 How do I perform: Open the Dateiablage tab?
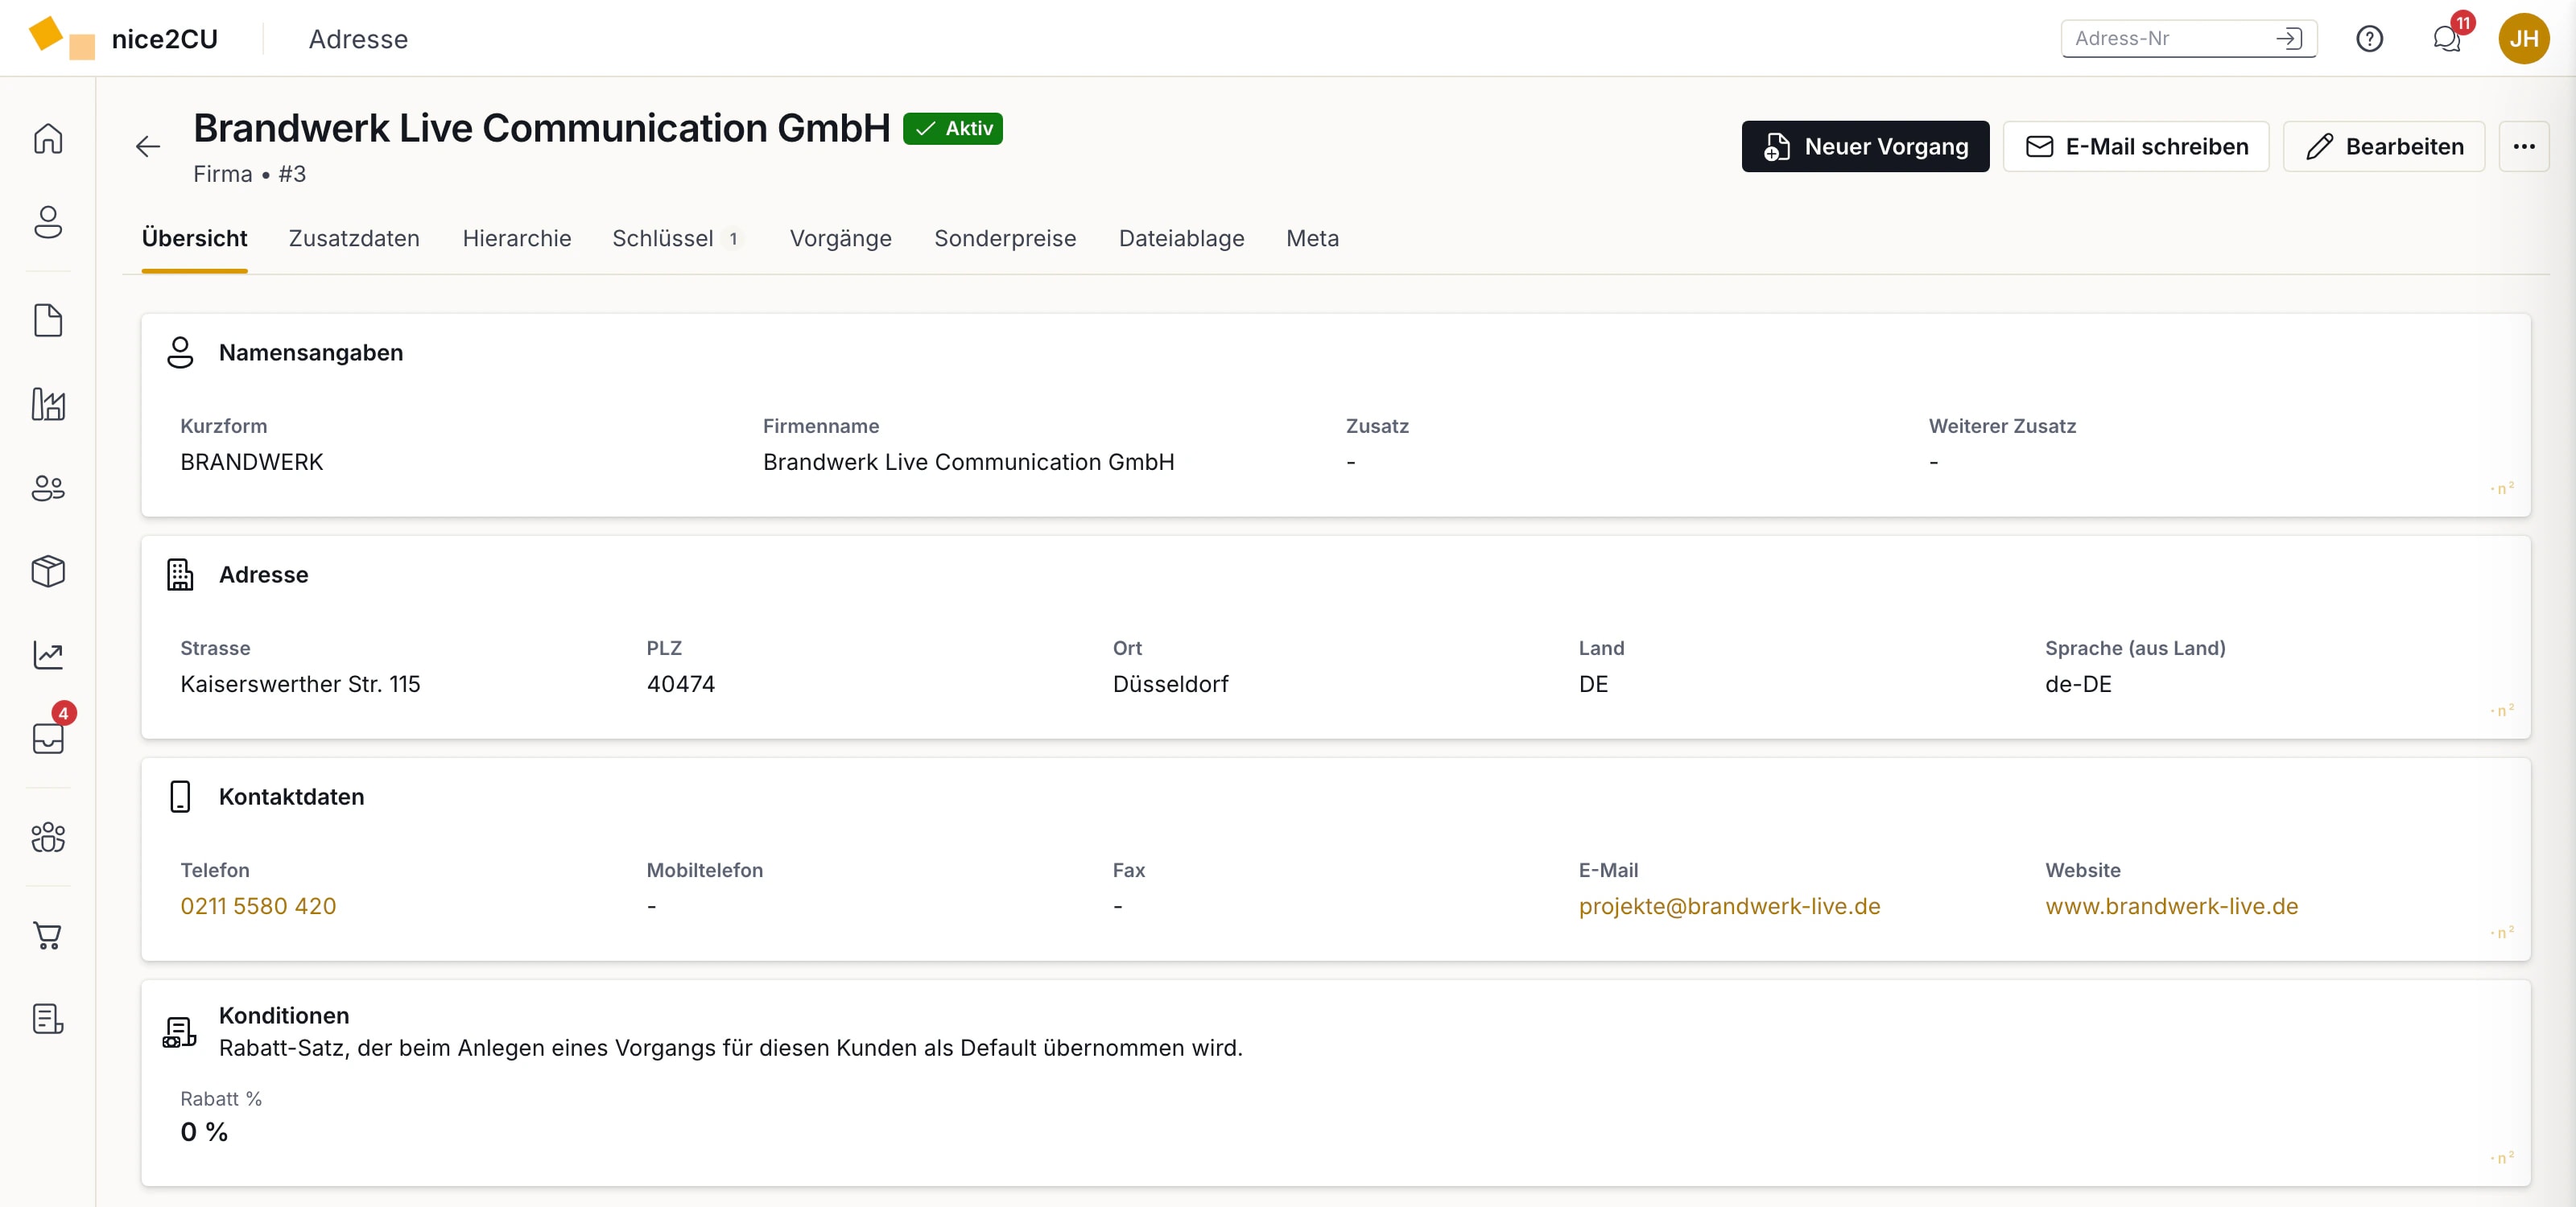pyautogui.click(x=1181, y=239)
